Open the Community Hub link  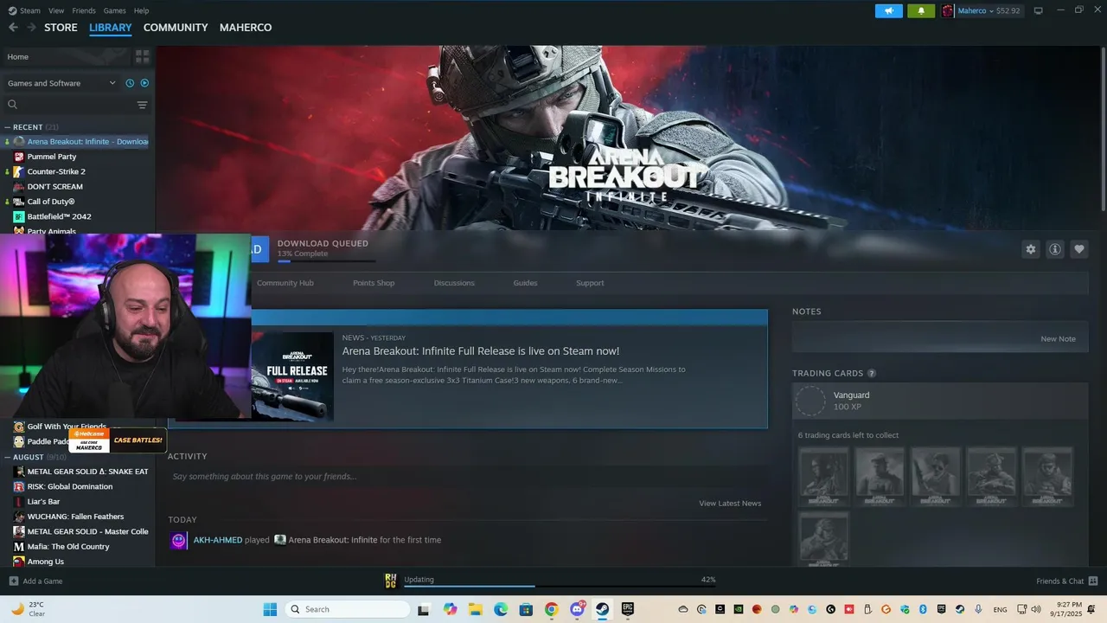285,283
